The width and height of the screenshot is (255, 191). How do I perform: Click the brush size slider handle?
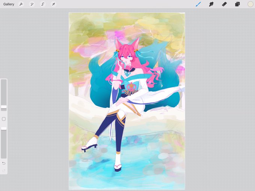[x=4, y=107]
